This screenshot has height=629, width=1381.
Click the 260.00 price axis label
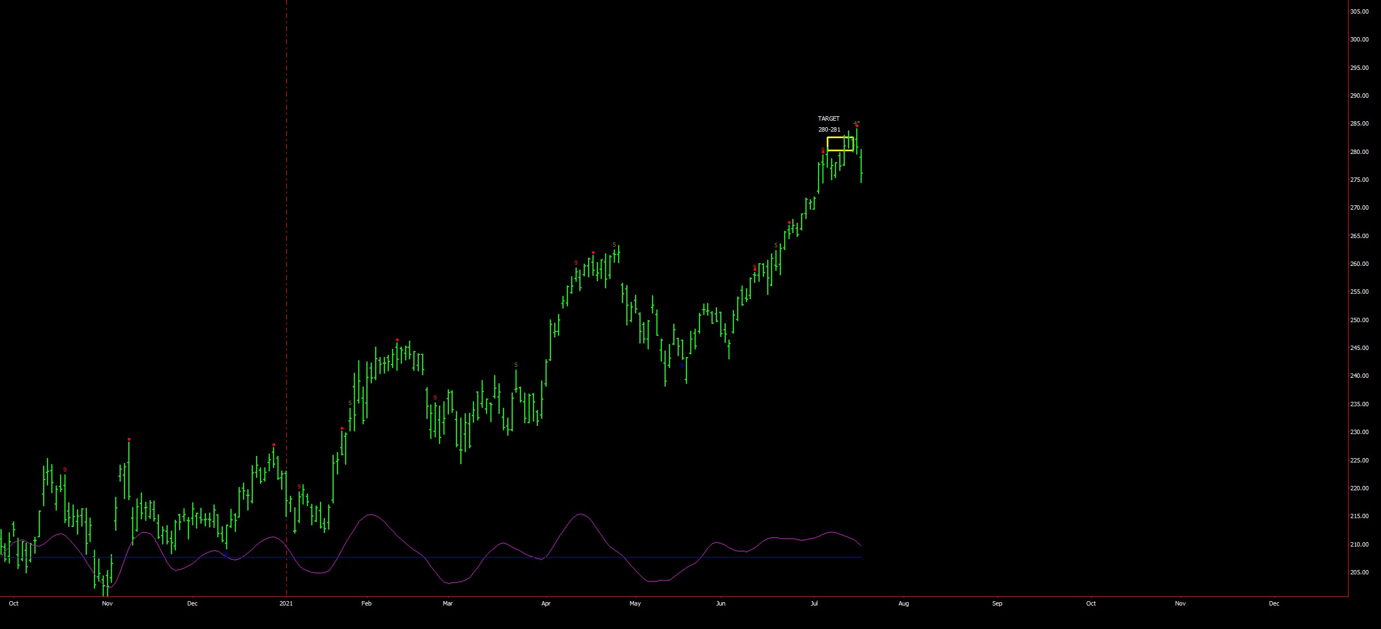(1359, 264)
